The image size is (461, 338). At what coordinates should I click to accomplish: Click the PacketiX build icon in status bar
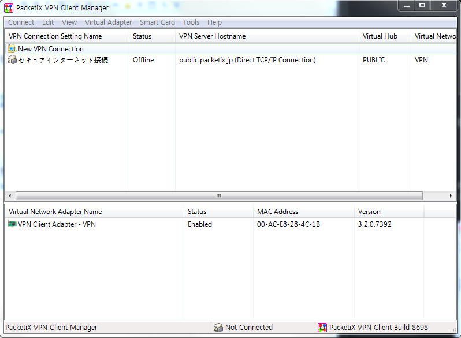[322, 328]
